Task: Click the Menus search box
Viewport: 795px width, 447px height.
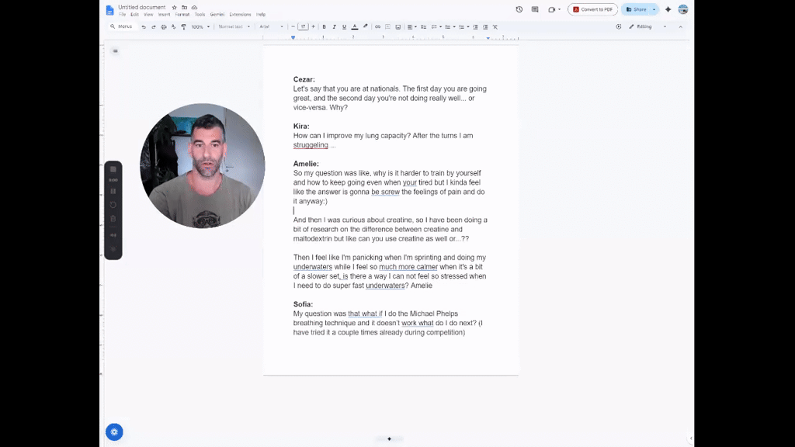Action: [122, 27]
